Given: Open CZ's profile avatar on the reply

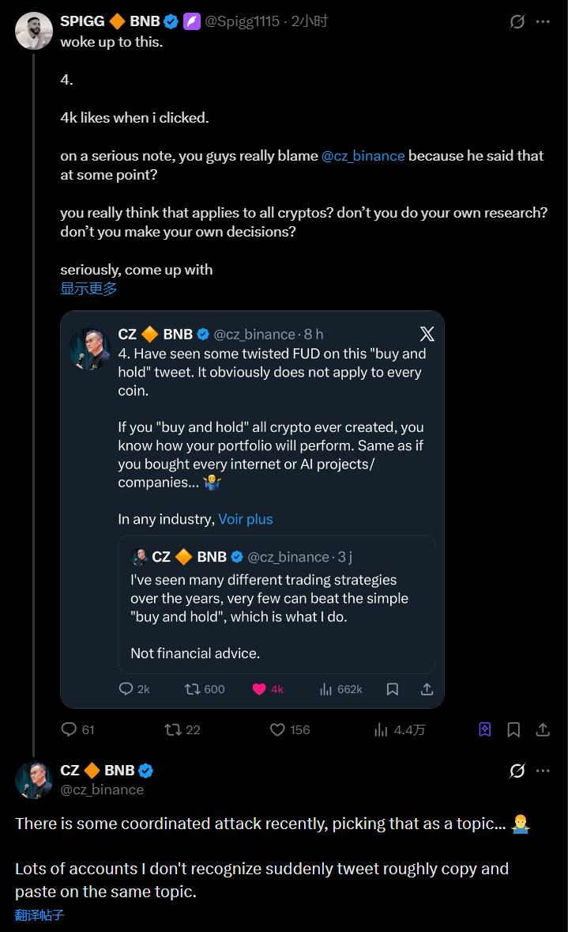Looking at the screenshot, I should [x=34, y=779].
